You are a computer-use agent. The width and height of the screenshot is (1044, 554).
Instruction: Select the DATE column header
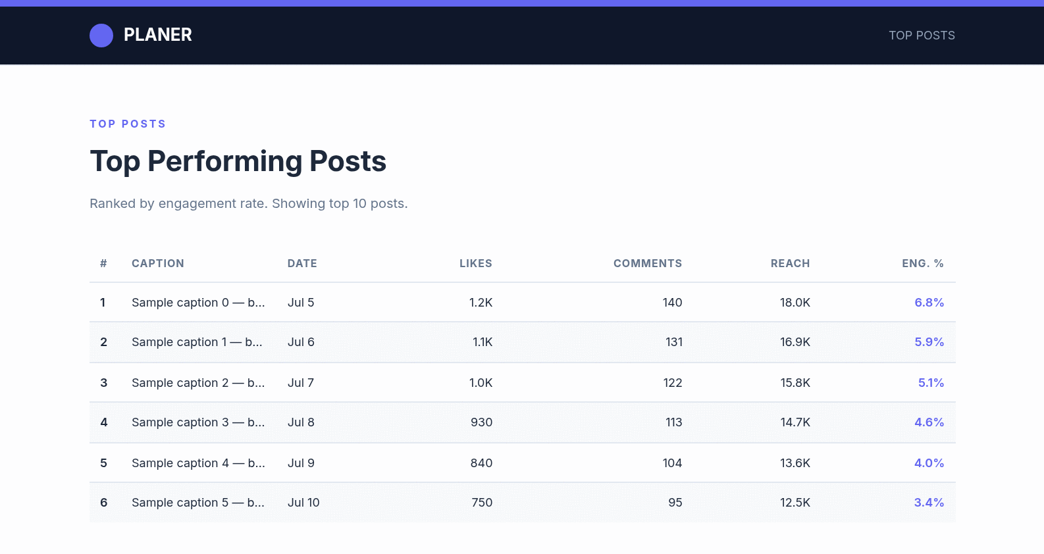[x=302, y=263]
